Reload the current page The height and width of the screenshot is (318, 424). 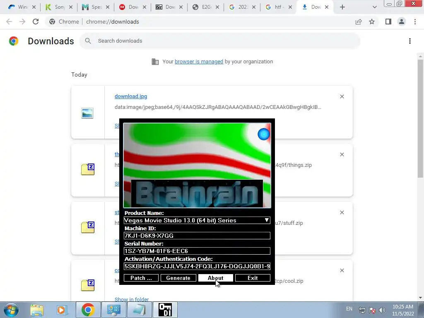tap(36, 22)
